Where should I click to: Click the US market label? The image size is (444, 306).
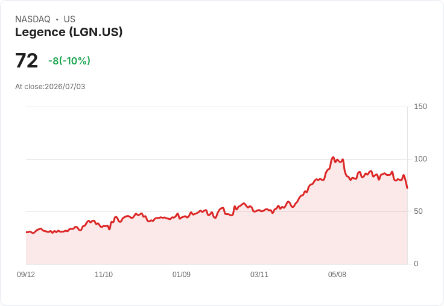[x=69, y=19]
